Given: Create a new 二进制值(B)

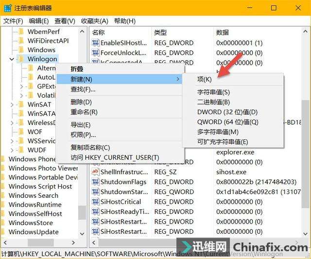Looking at the screenshot, I should tap(233, 102).
